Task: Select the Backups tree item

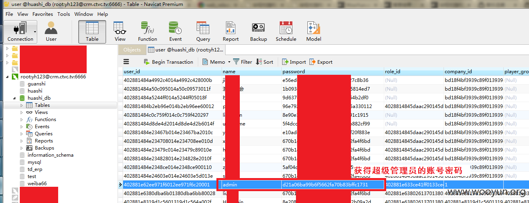Action: 44,148
